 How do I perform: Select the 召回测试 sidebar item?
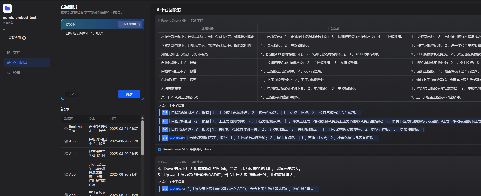point(27,63)
